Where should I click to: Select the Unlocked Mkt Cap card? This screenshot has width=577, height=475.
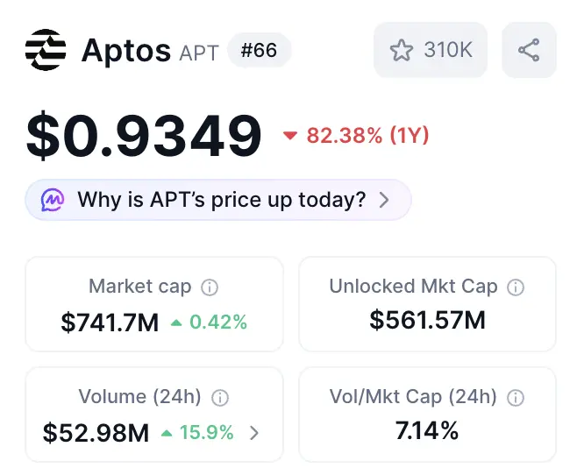pyautogui.click(x=427, y=304)
